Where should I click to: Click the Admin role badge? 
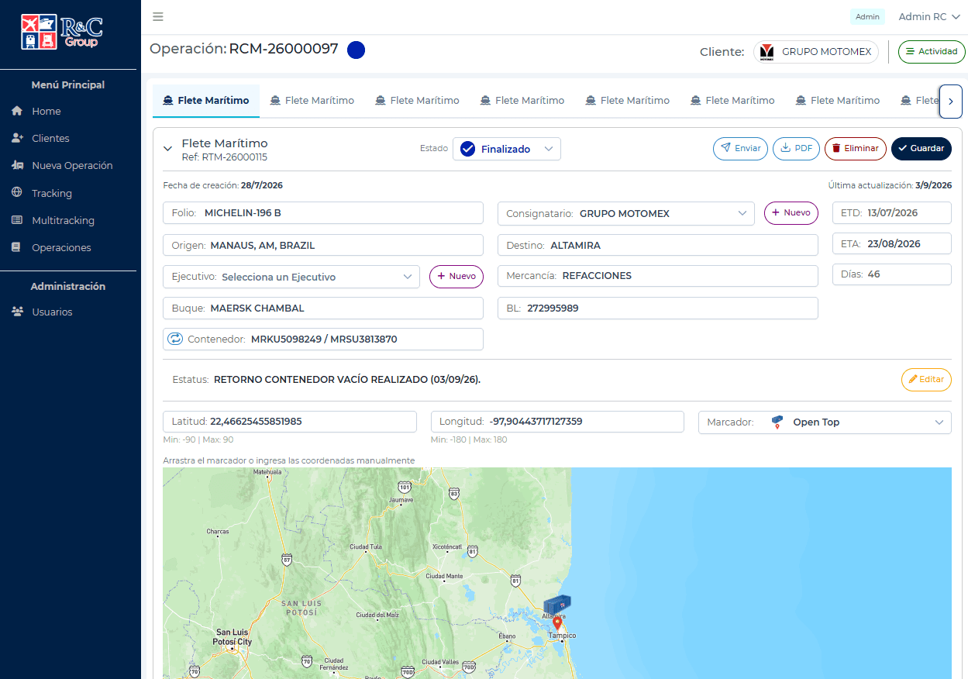867,16
